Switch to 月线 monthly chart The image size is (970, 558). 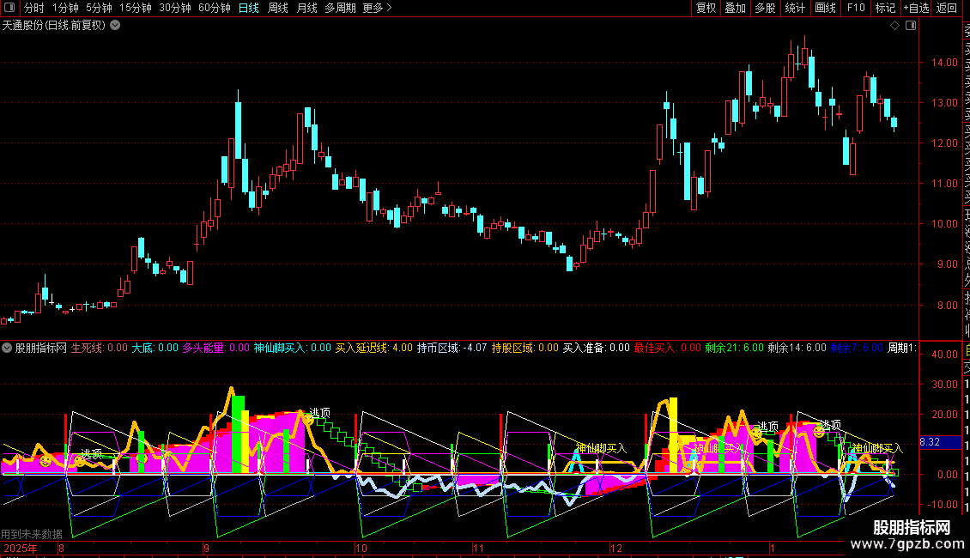[x=306, y=8]
